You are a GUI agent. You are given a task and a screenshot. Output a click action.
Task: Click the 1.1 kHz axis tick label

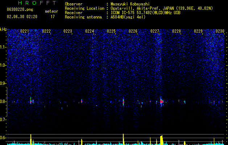(3, 47)
